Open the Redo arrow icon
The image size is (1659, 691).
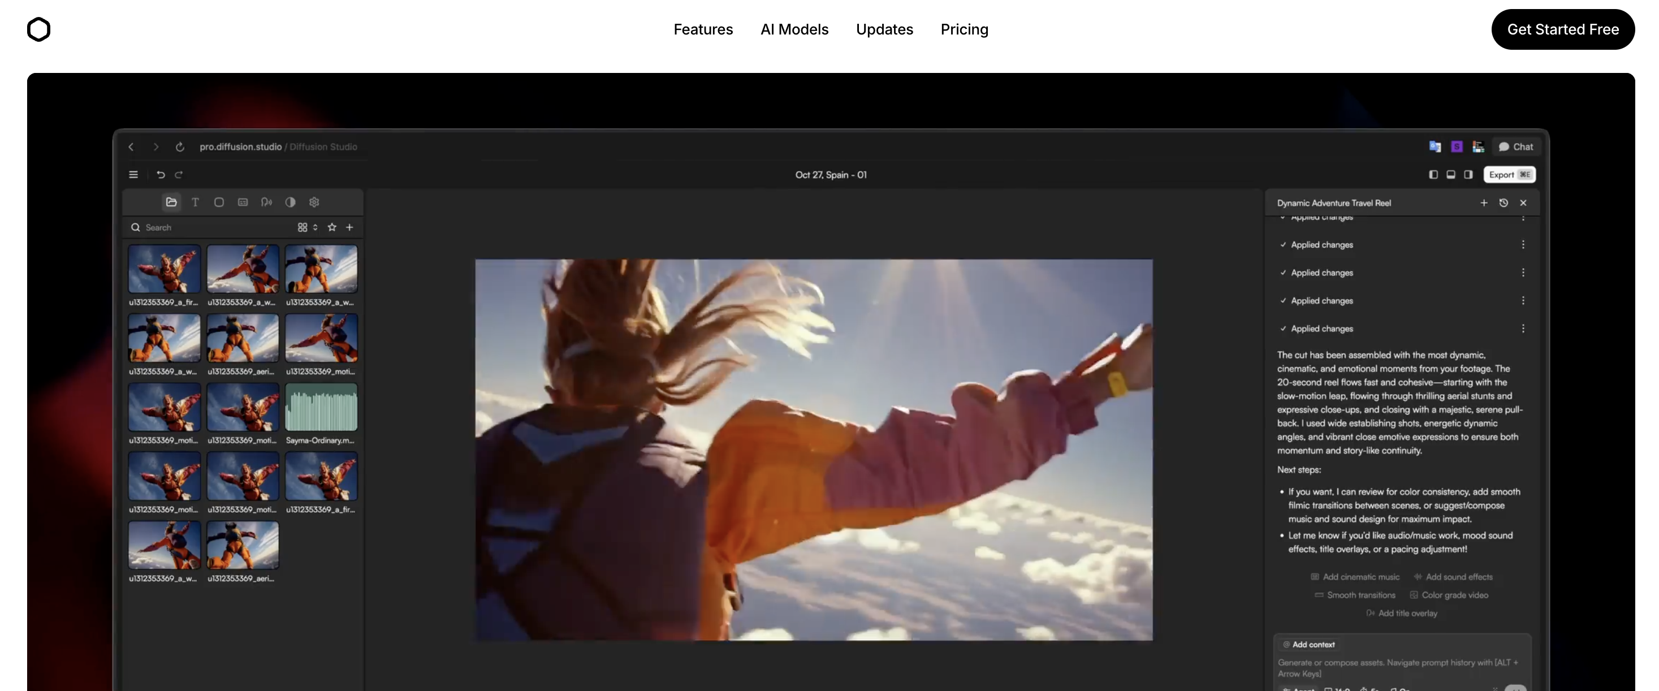tap(178, 175)
